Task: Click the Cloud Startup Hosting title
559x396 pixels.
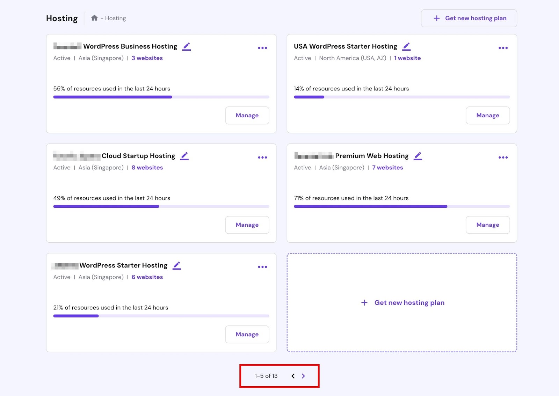Action: coord(138,156)
